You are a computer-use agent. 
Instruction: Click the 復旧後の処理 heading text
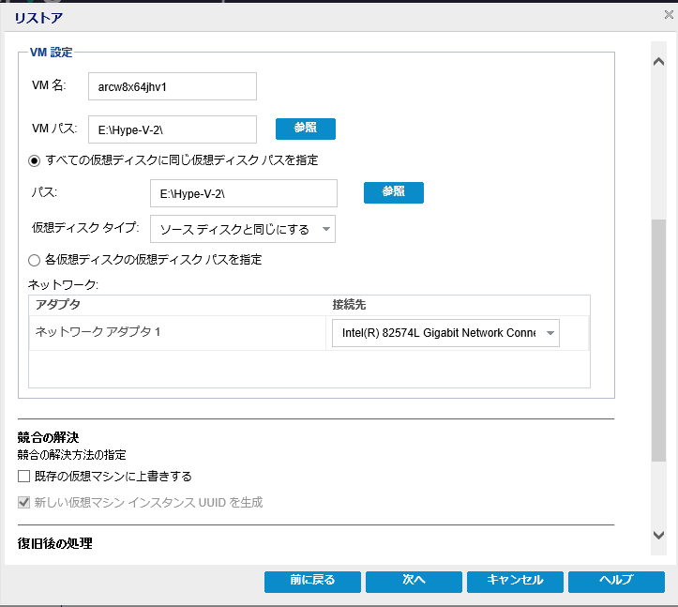point(55,543)
